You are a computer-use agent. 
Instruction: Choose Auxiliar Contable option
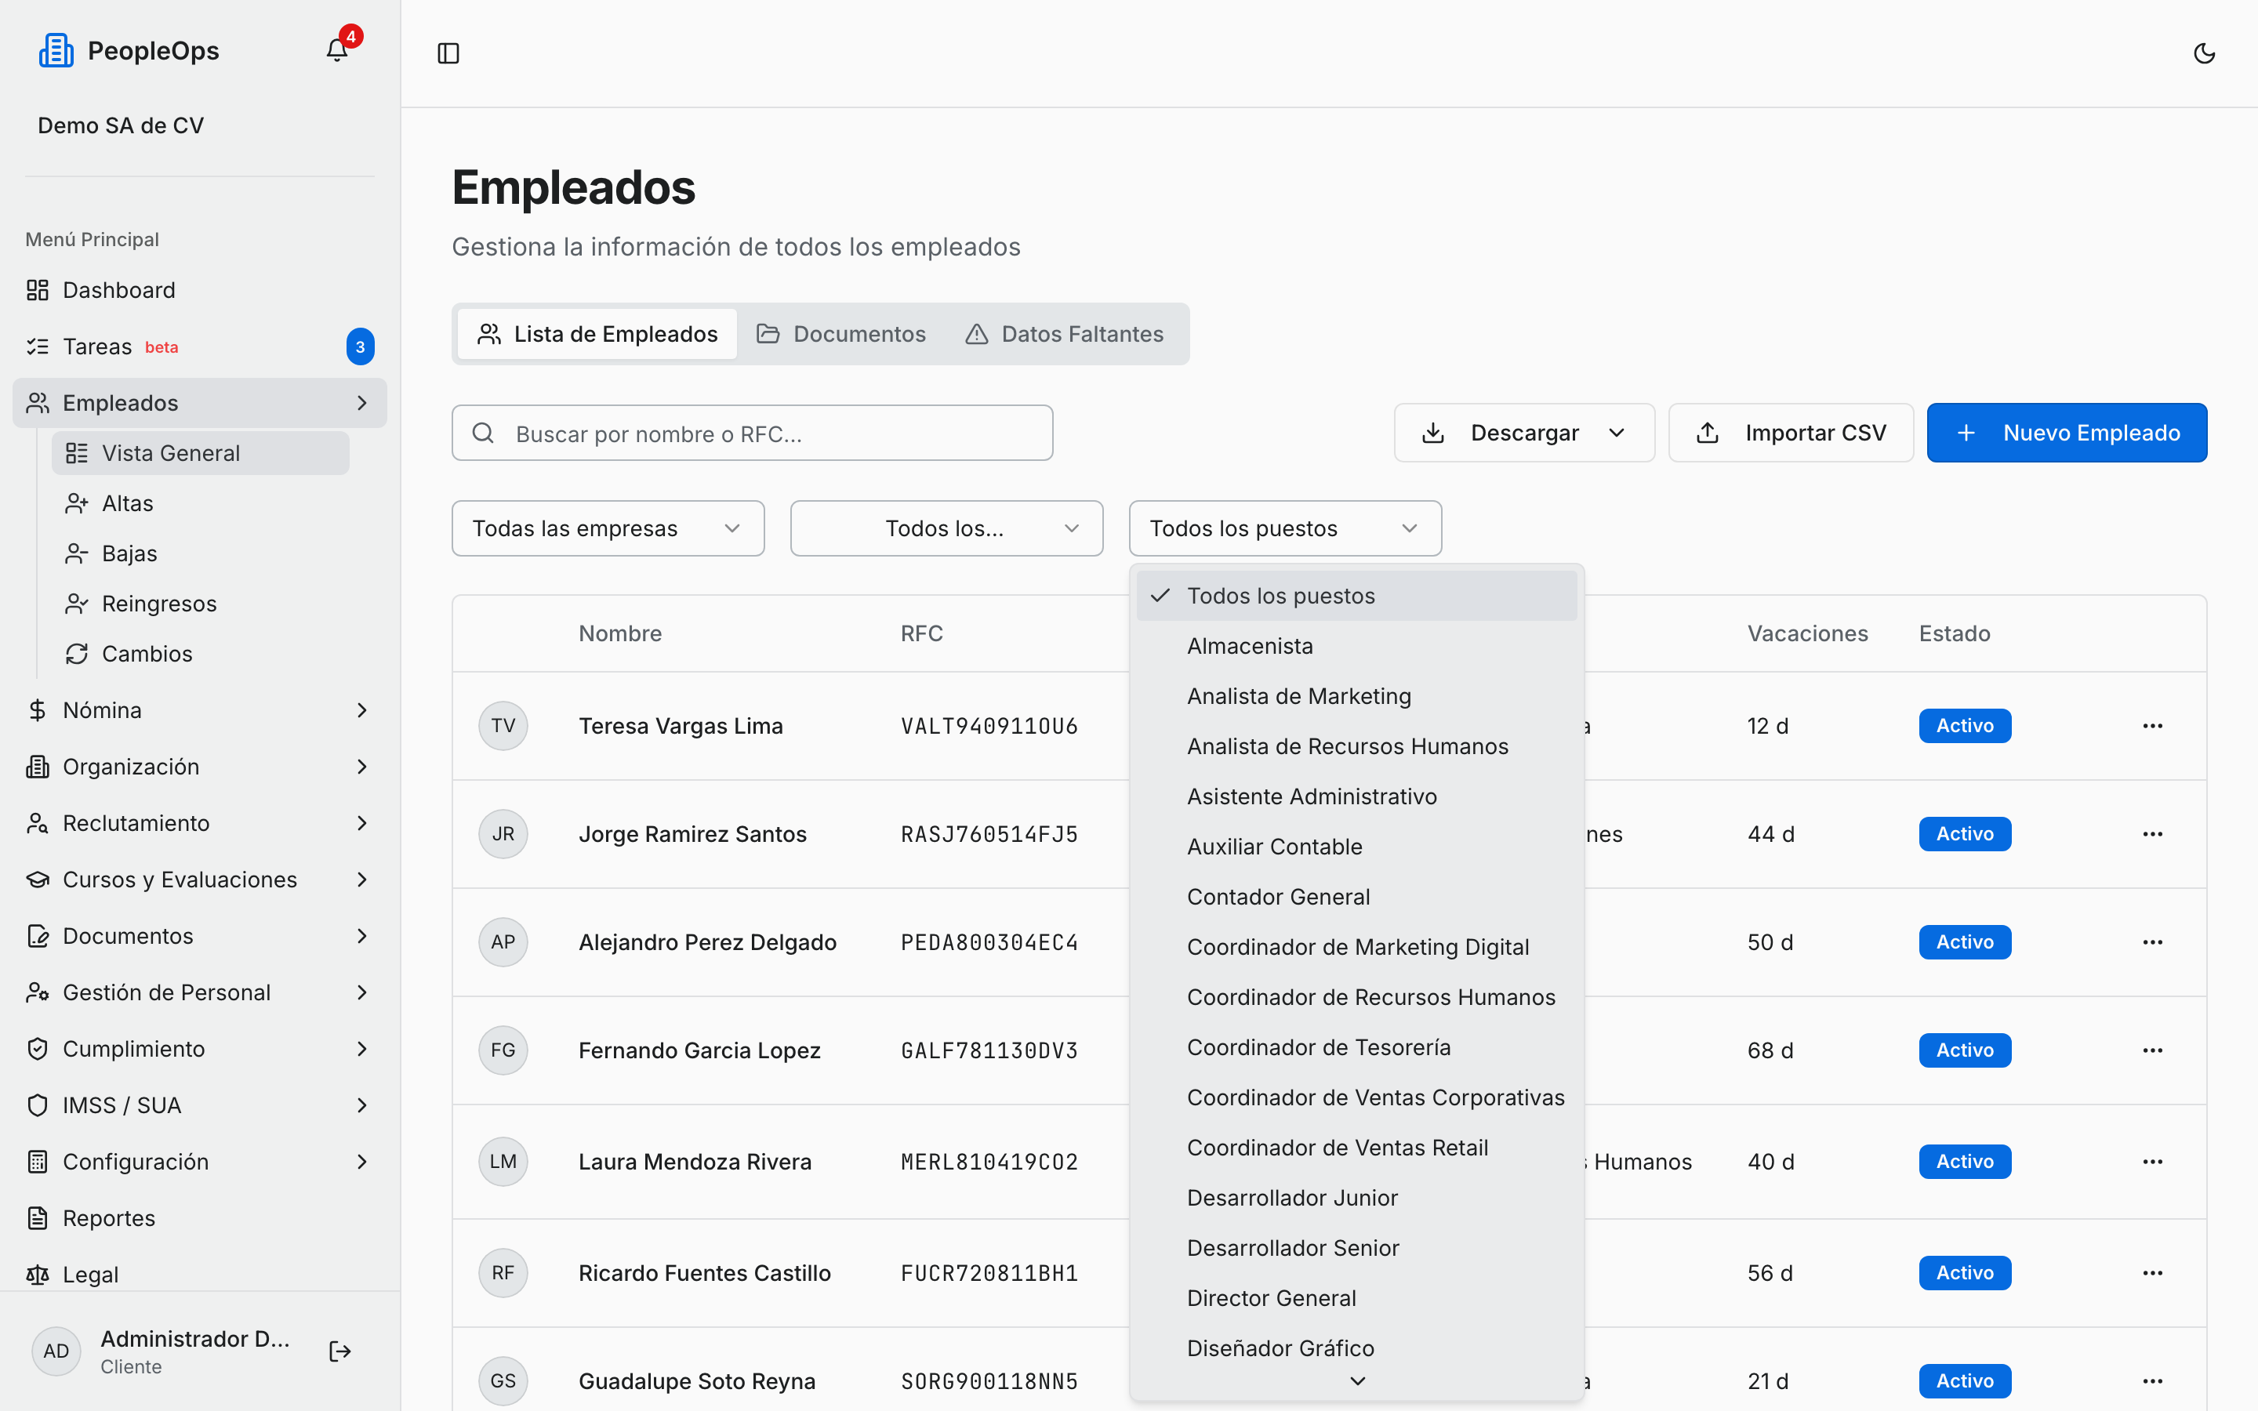click(1356, 847)
